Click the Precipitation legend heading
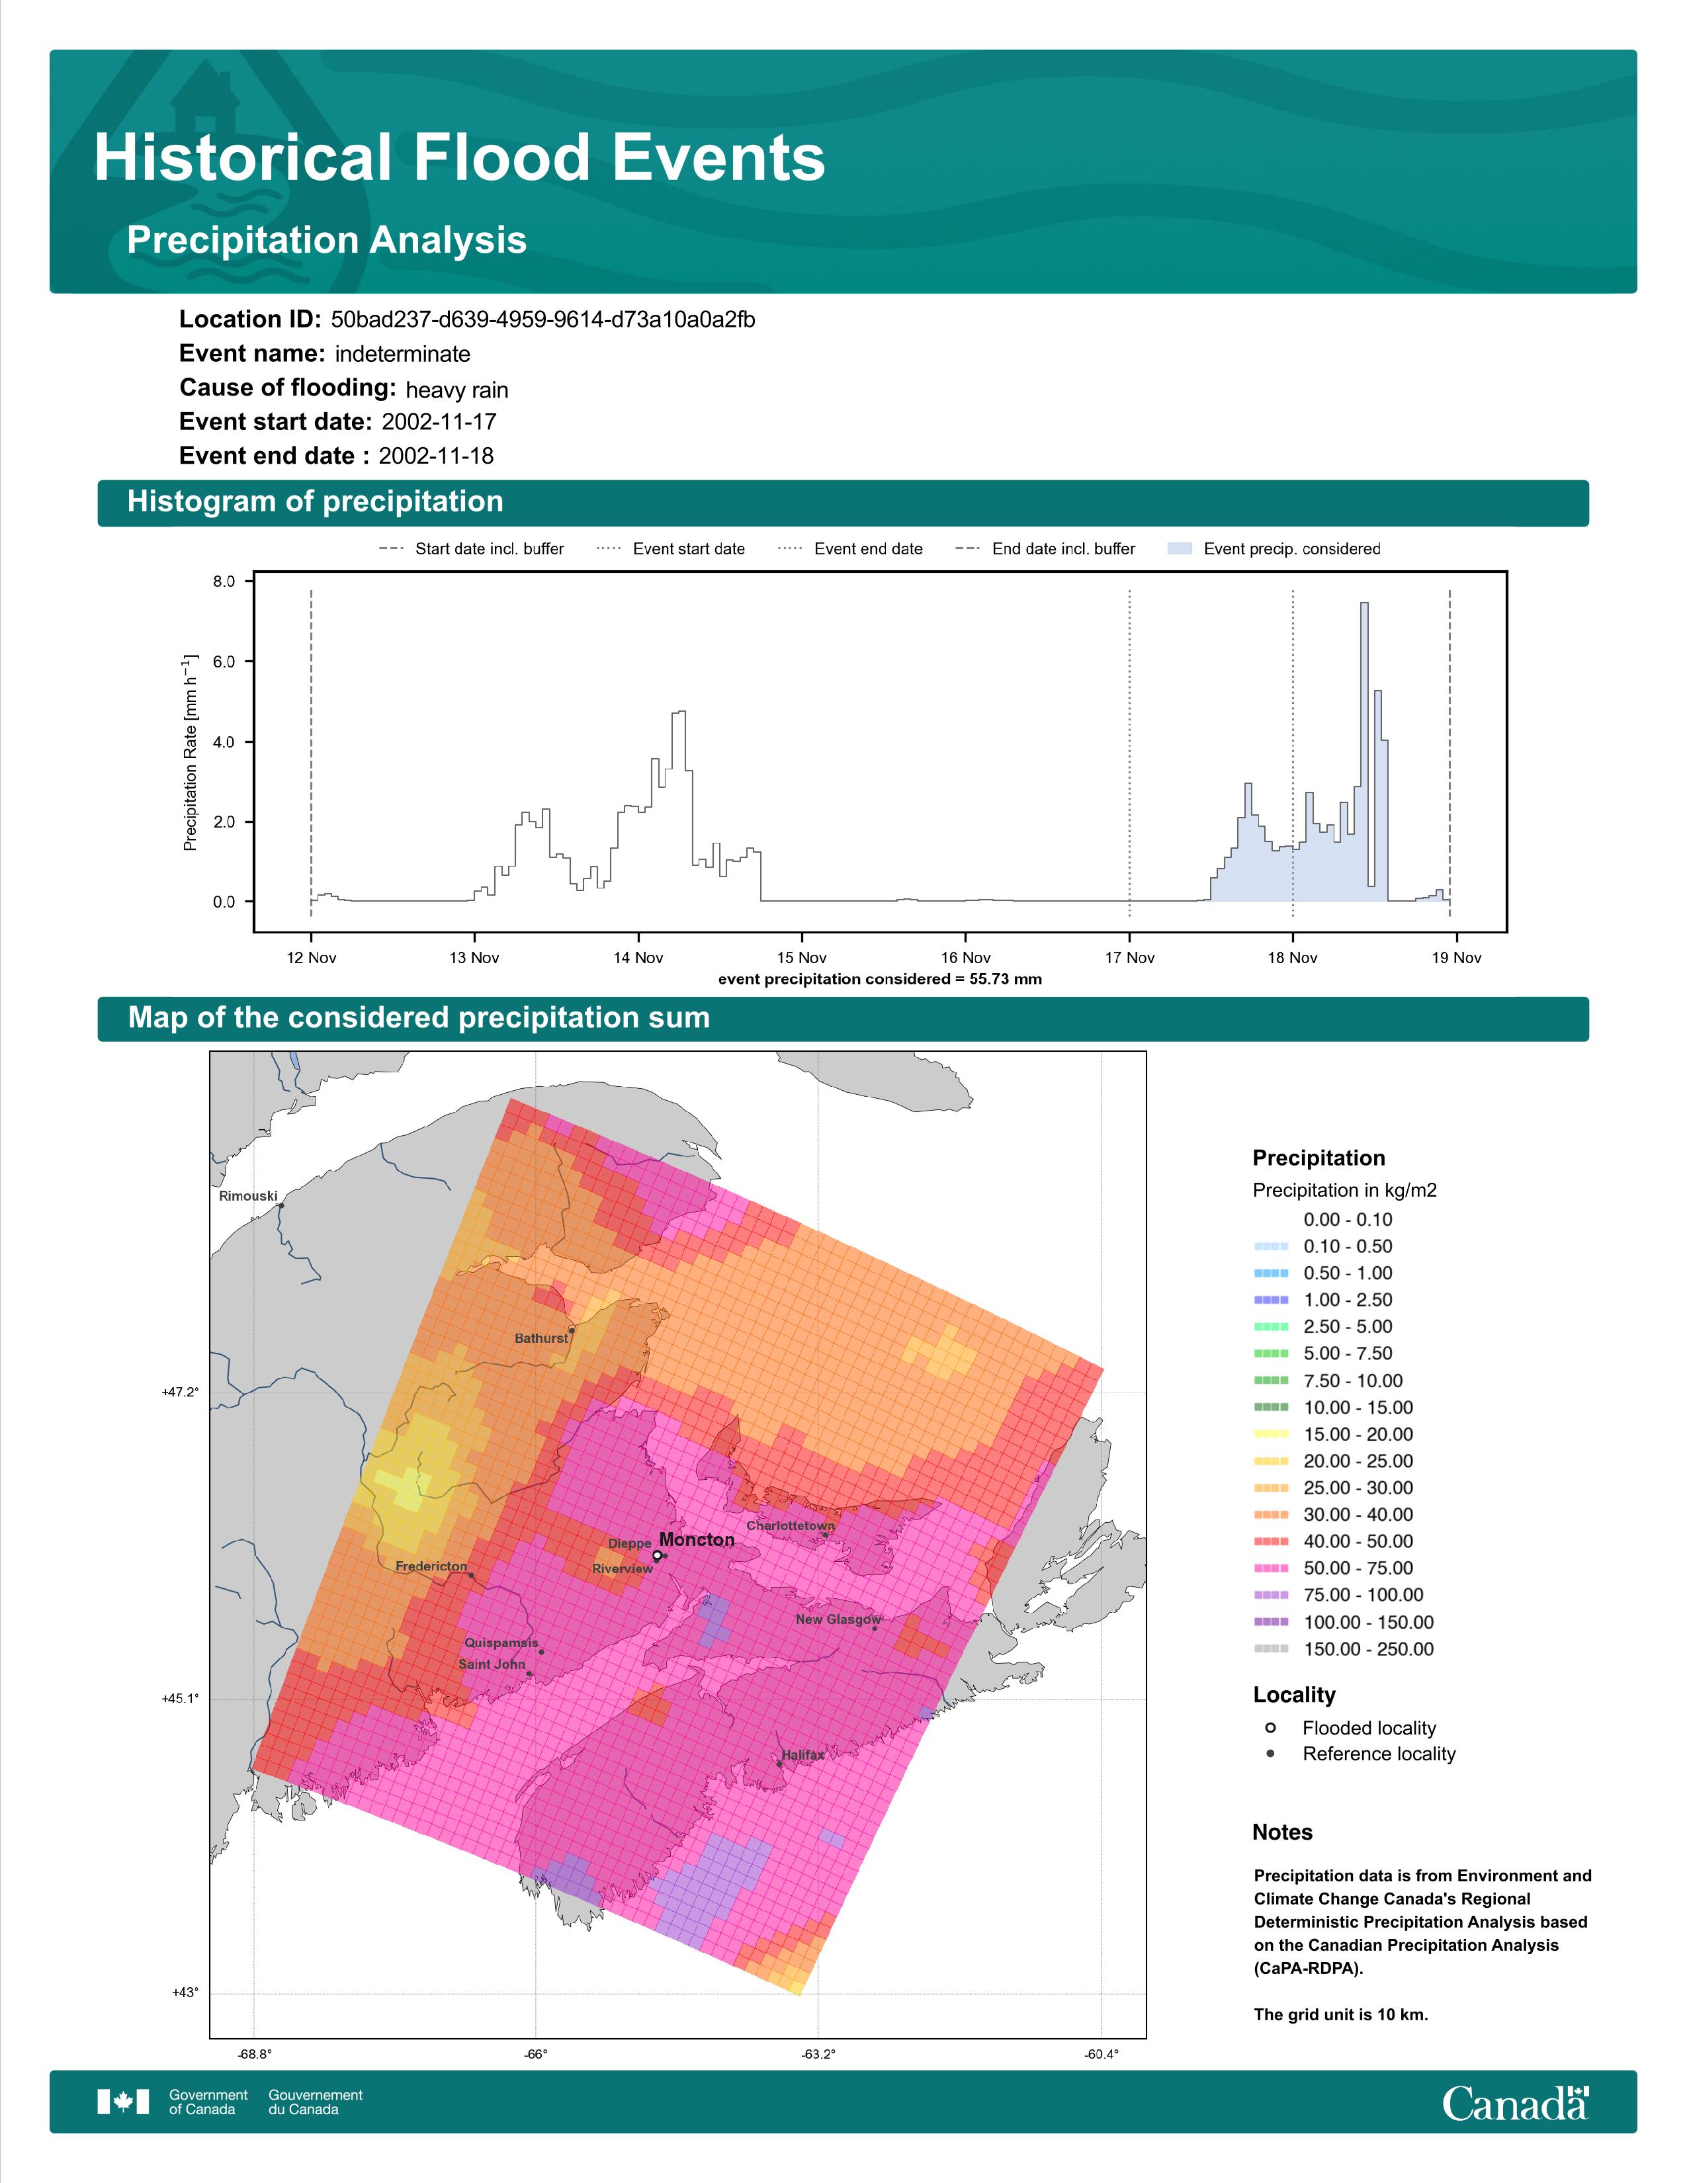Image resolution: width=1687 pixels, height=2183 pixels. [x=1319, y=1158]
